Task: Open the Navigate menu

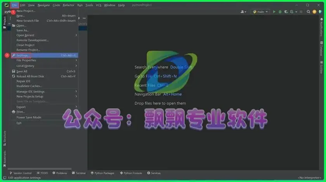Action: (x=43, y=5)
